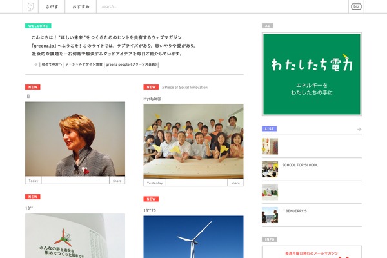Viewport: 387px width, 258px height.
Task: Open greenz people (グリーンズ会員) link
Action: coord(132,64)
